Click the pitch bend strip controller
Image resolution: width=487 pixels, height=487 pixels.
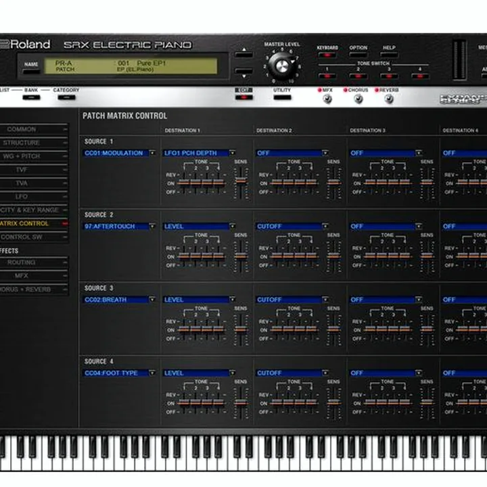point(459,60)
